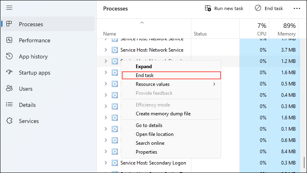Image resolution: width=307 pixels, height=173 pixels.
Task: Expand the second Service Host: Network Service row
Action: pyautogui.click(x=106, y=50)
